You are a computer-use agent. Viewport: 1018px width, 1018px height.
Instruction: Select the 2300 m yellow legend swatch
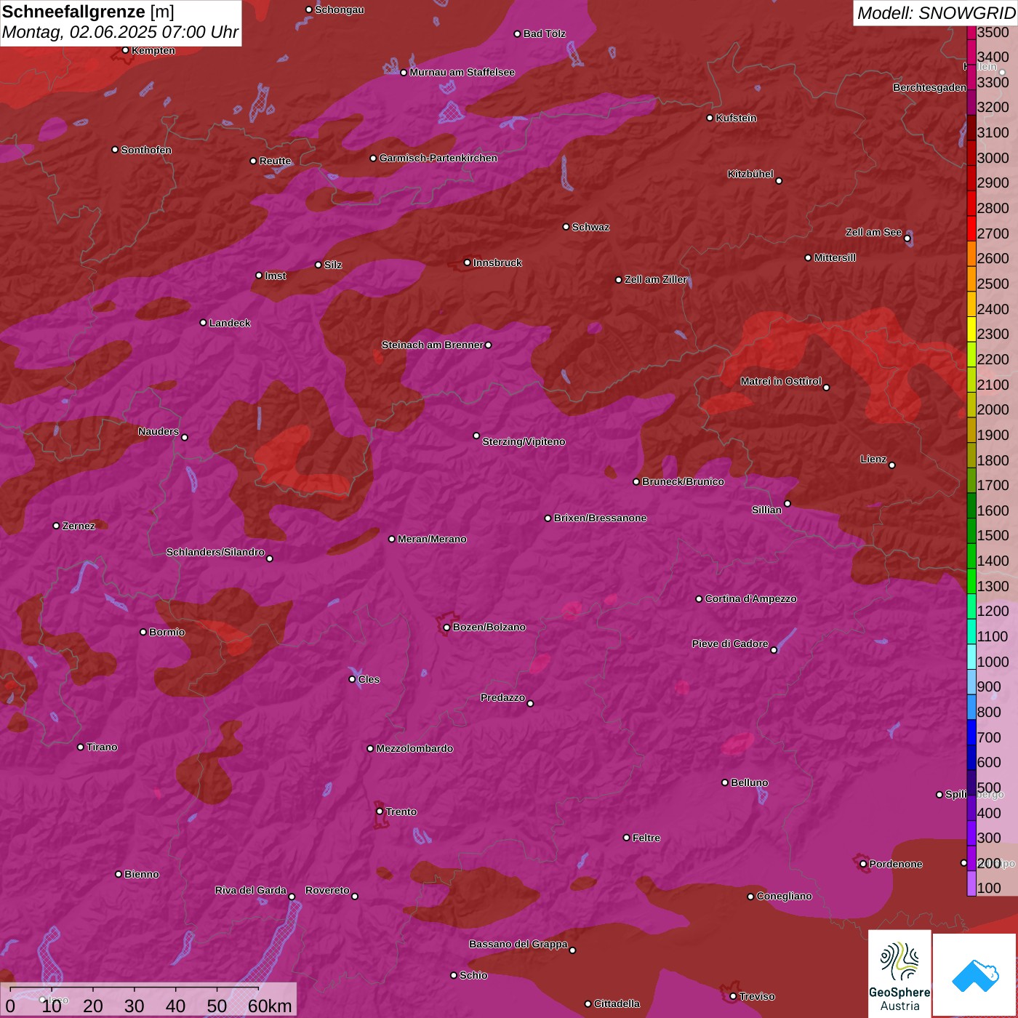click(971, 329)
